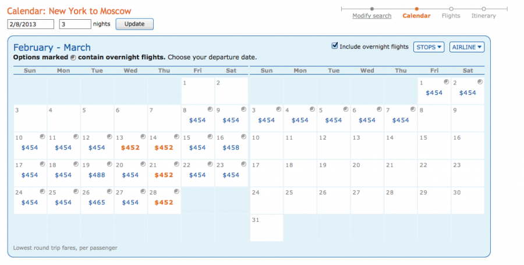Image resolution: width=524 pixels, height=265 pixels.
Task: Click overnight icon on February 28 cell
Action: pyautogui.click(x=176, y=191)
